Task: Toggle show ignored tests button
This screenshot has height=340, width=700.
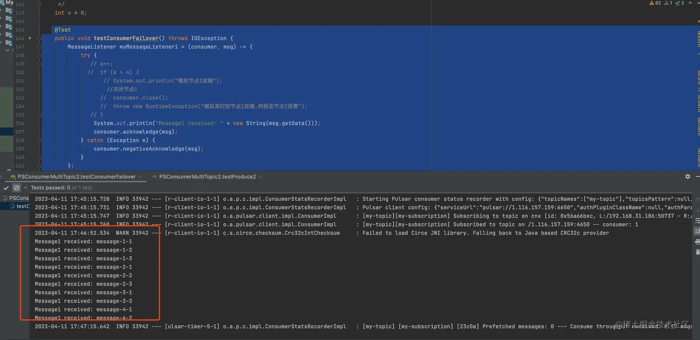Action: point(17,188)
